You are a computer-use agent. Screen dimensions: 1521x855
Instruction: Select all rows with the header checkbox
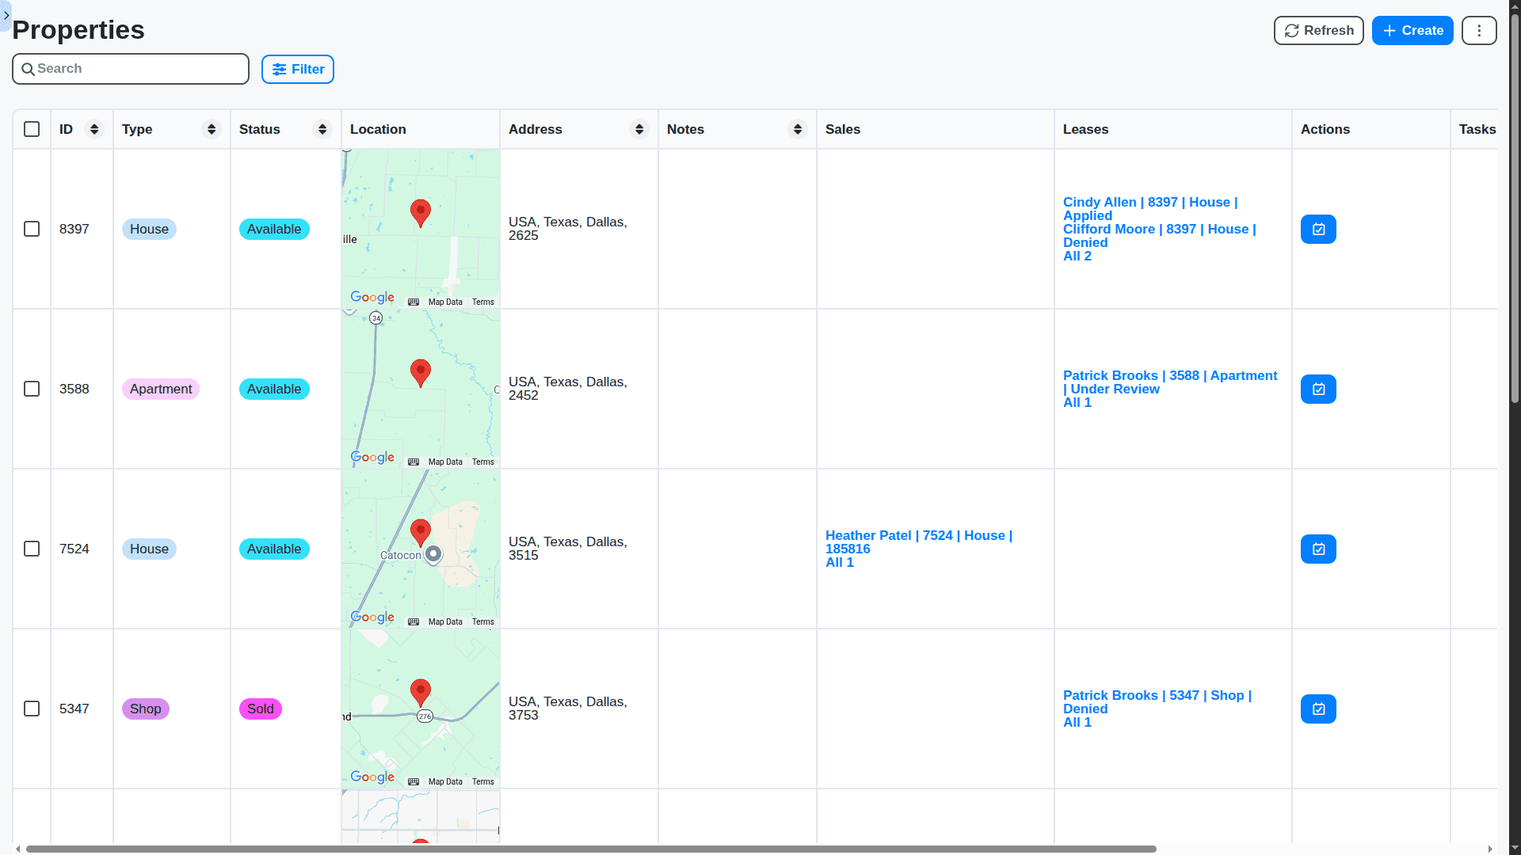(x=31, y=129)
